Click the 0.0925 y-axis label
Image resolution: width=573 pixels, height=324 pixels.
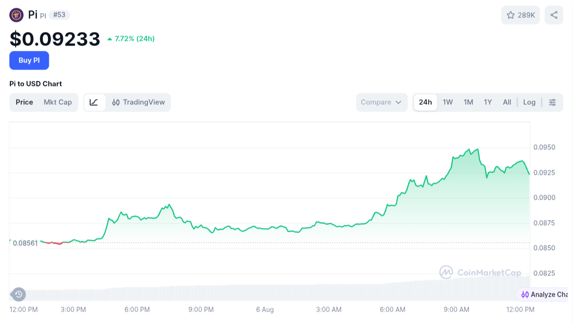(544, 173)
